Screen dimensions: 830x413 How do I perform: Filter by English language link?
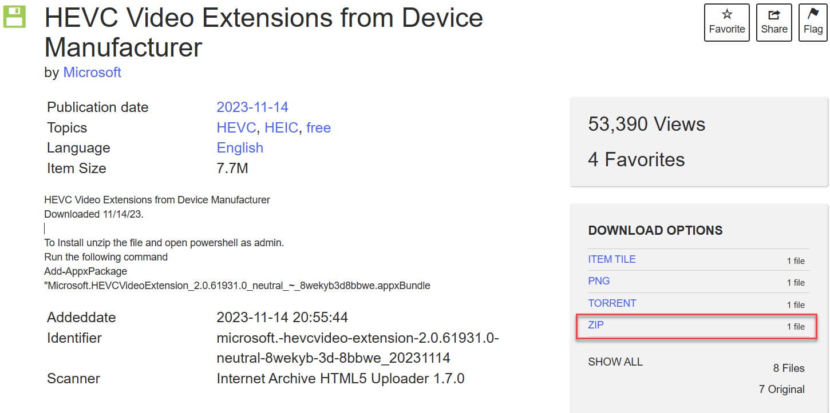coord(240,148)
